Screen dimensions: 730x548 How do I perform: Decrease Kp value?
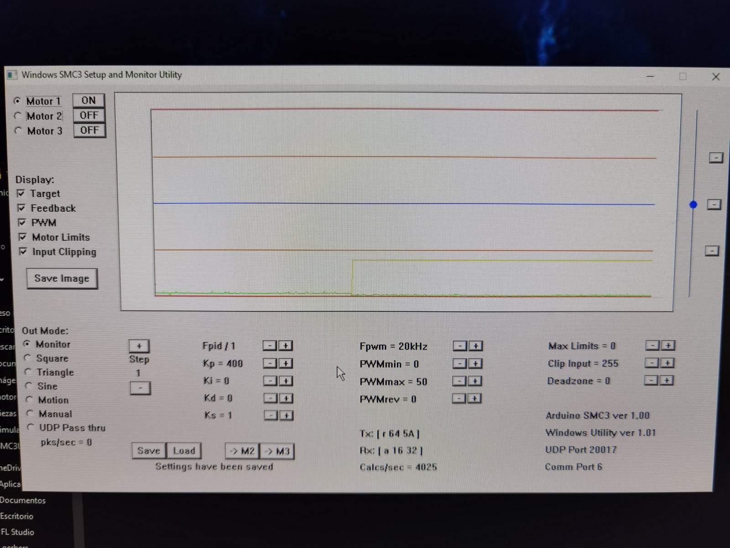(x=270, y=364)
